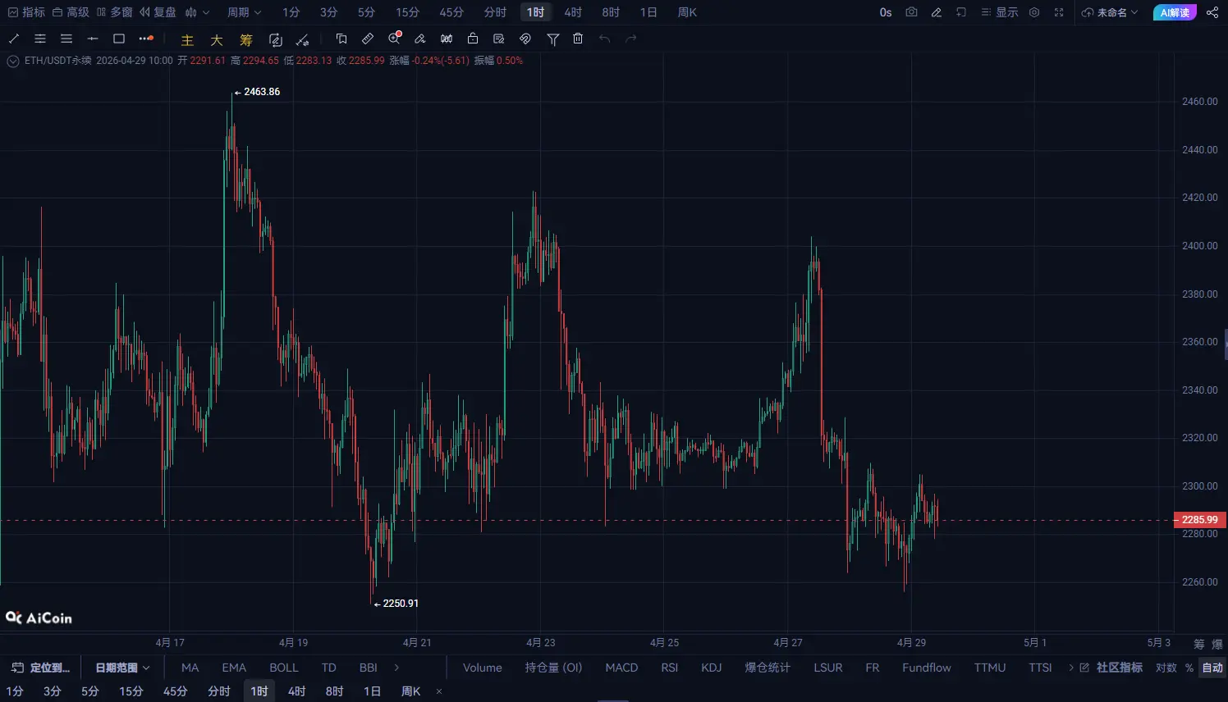Select the trend line drawing tool
The width and height of the screenshot is (1228, 702).
point(14,39)
